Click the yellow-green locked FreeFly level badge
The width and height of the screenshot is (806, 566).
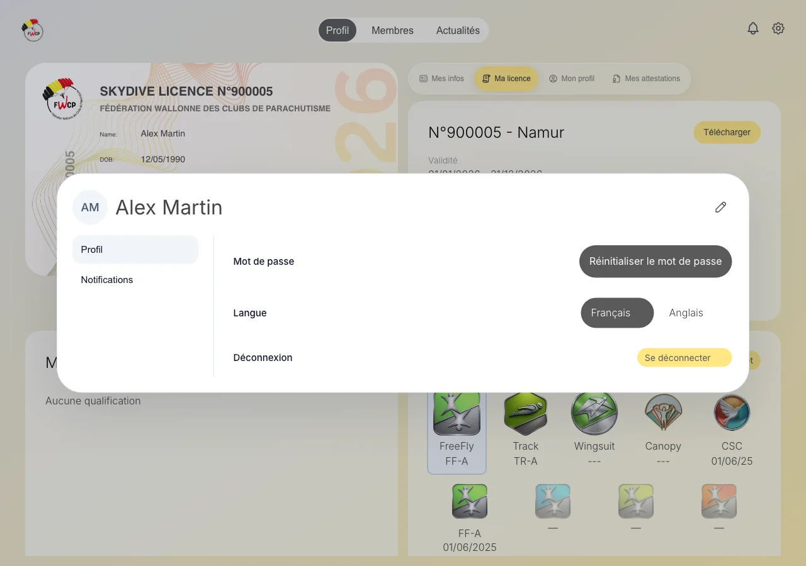(636, 501)
